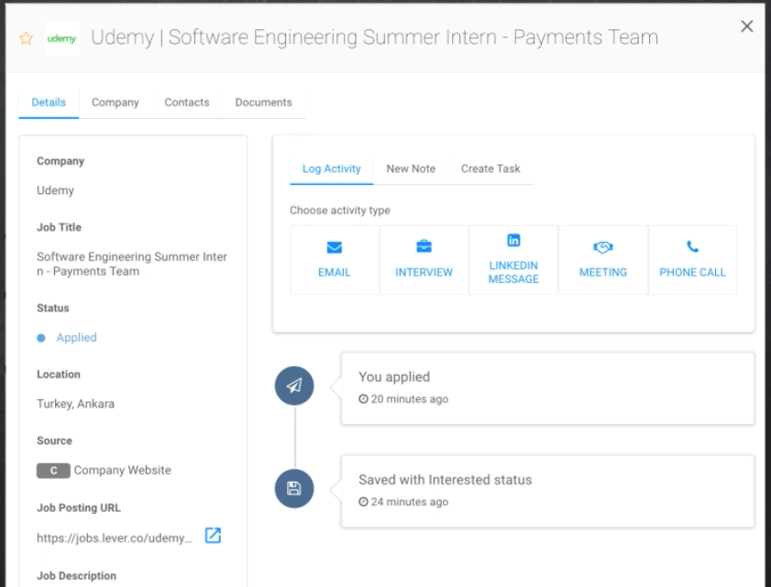Click the Udemy company logo
Image resolution: width=771 pixels, height=587 pixels.
click(62, 38)
